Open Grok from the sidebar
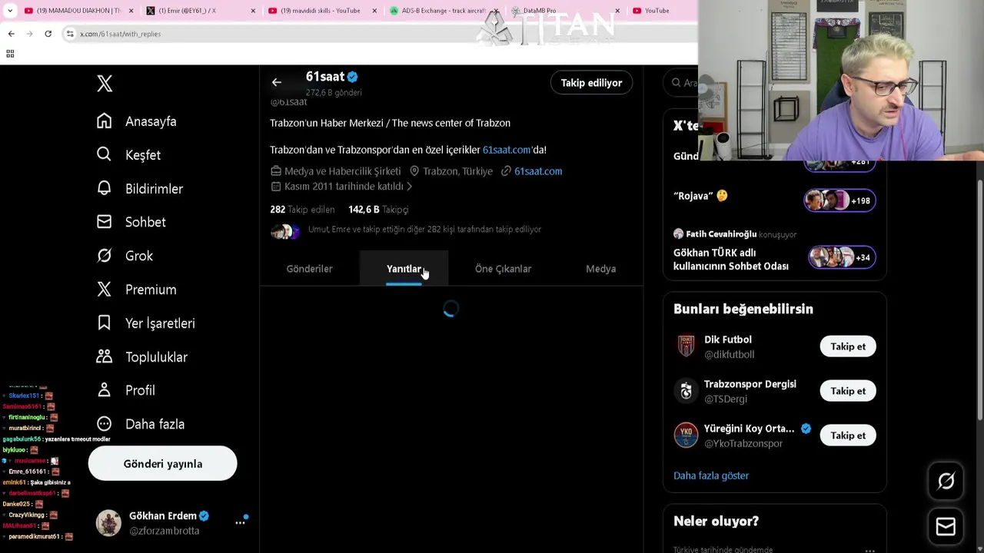The height and width of the screenshot is (553, 984). (125, 256)
